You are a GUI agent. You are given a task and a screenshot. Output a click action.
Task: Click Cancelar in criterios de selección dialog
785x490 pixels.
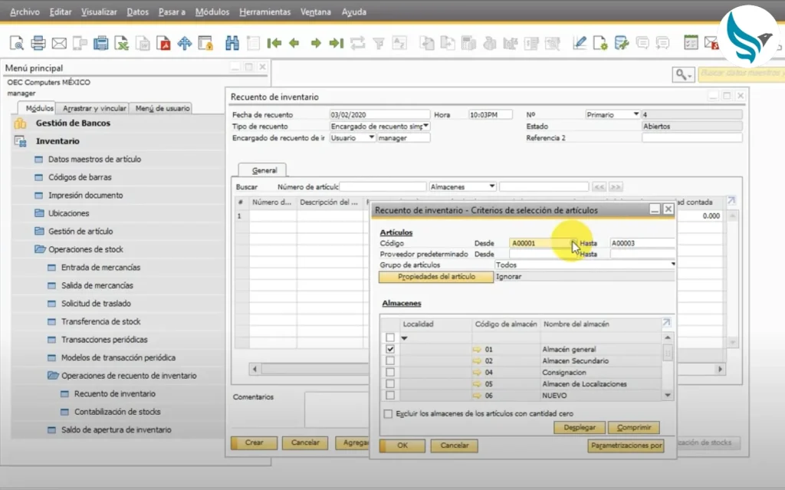click(x=454, y=446)
